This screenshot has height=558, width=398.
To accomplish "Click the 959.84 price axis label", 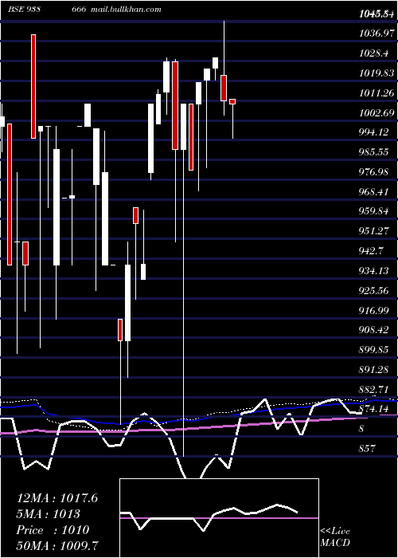I will coord(373,211).
